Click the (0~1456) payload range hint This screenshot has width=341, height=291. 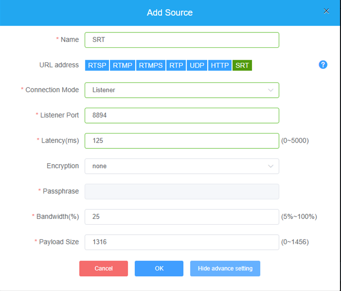[295, 242]
